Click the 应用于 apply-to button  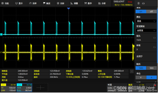(146, 56)
